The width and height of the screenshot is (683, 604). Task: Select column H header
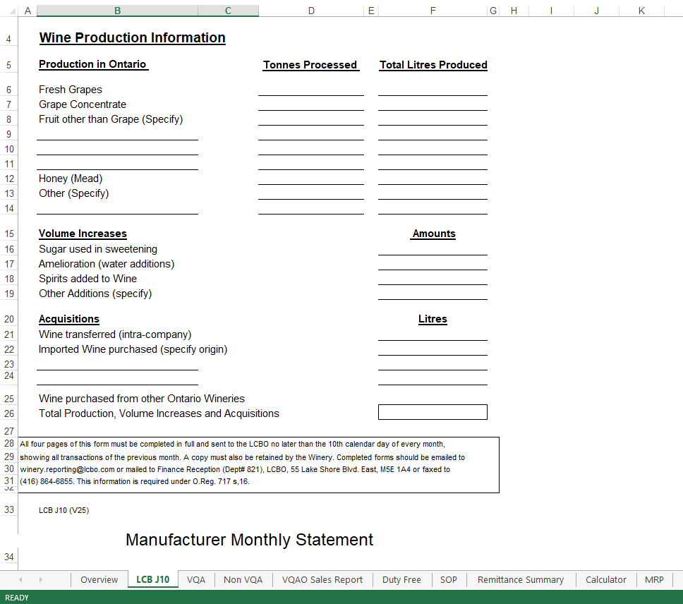(x=514, y=11)
